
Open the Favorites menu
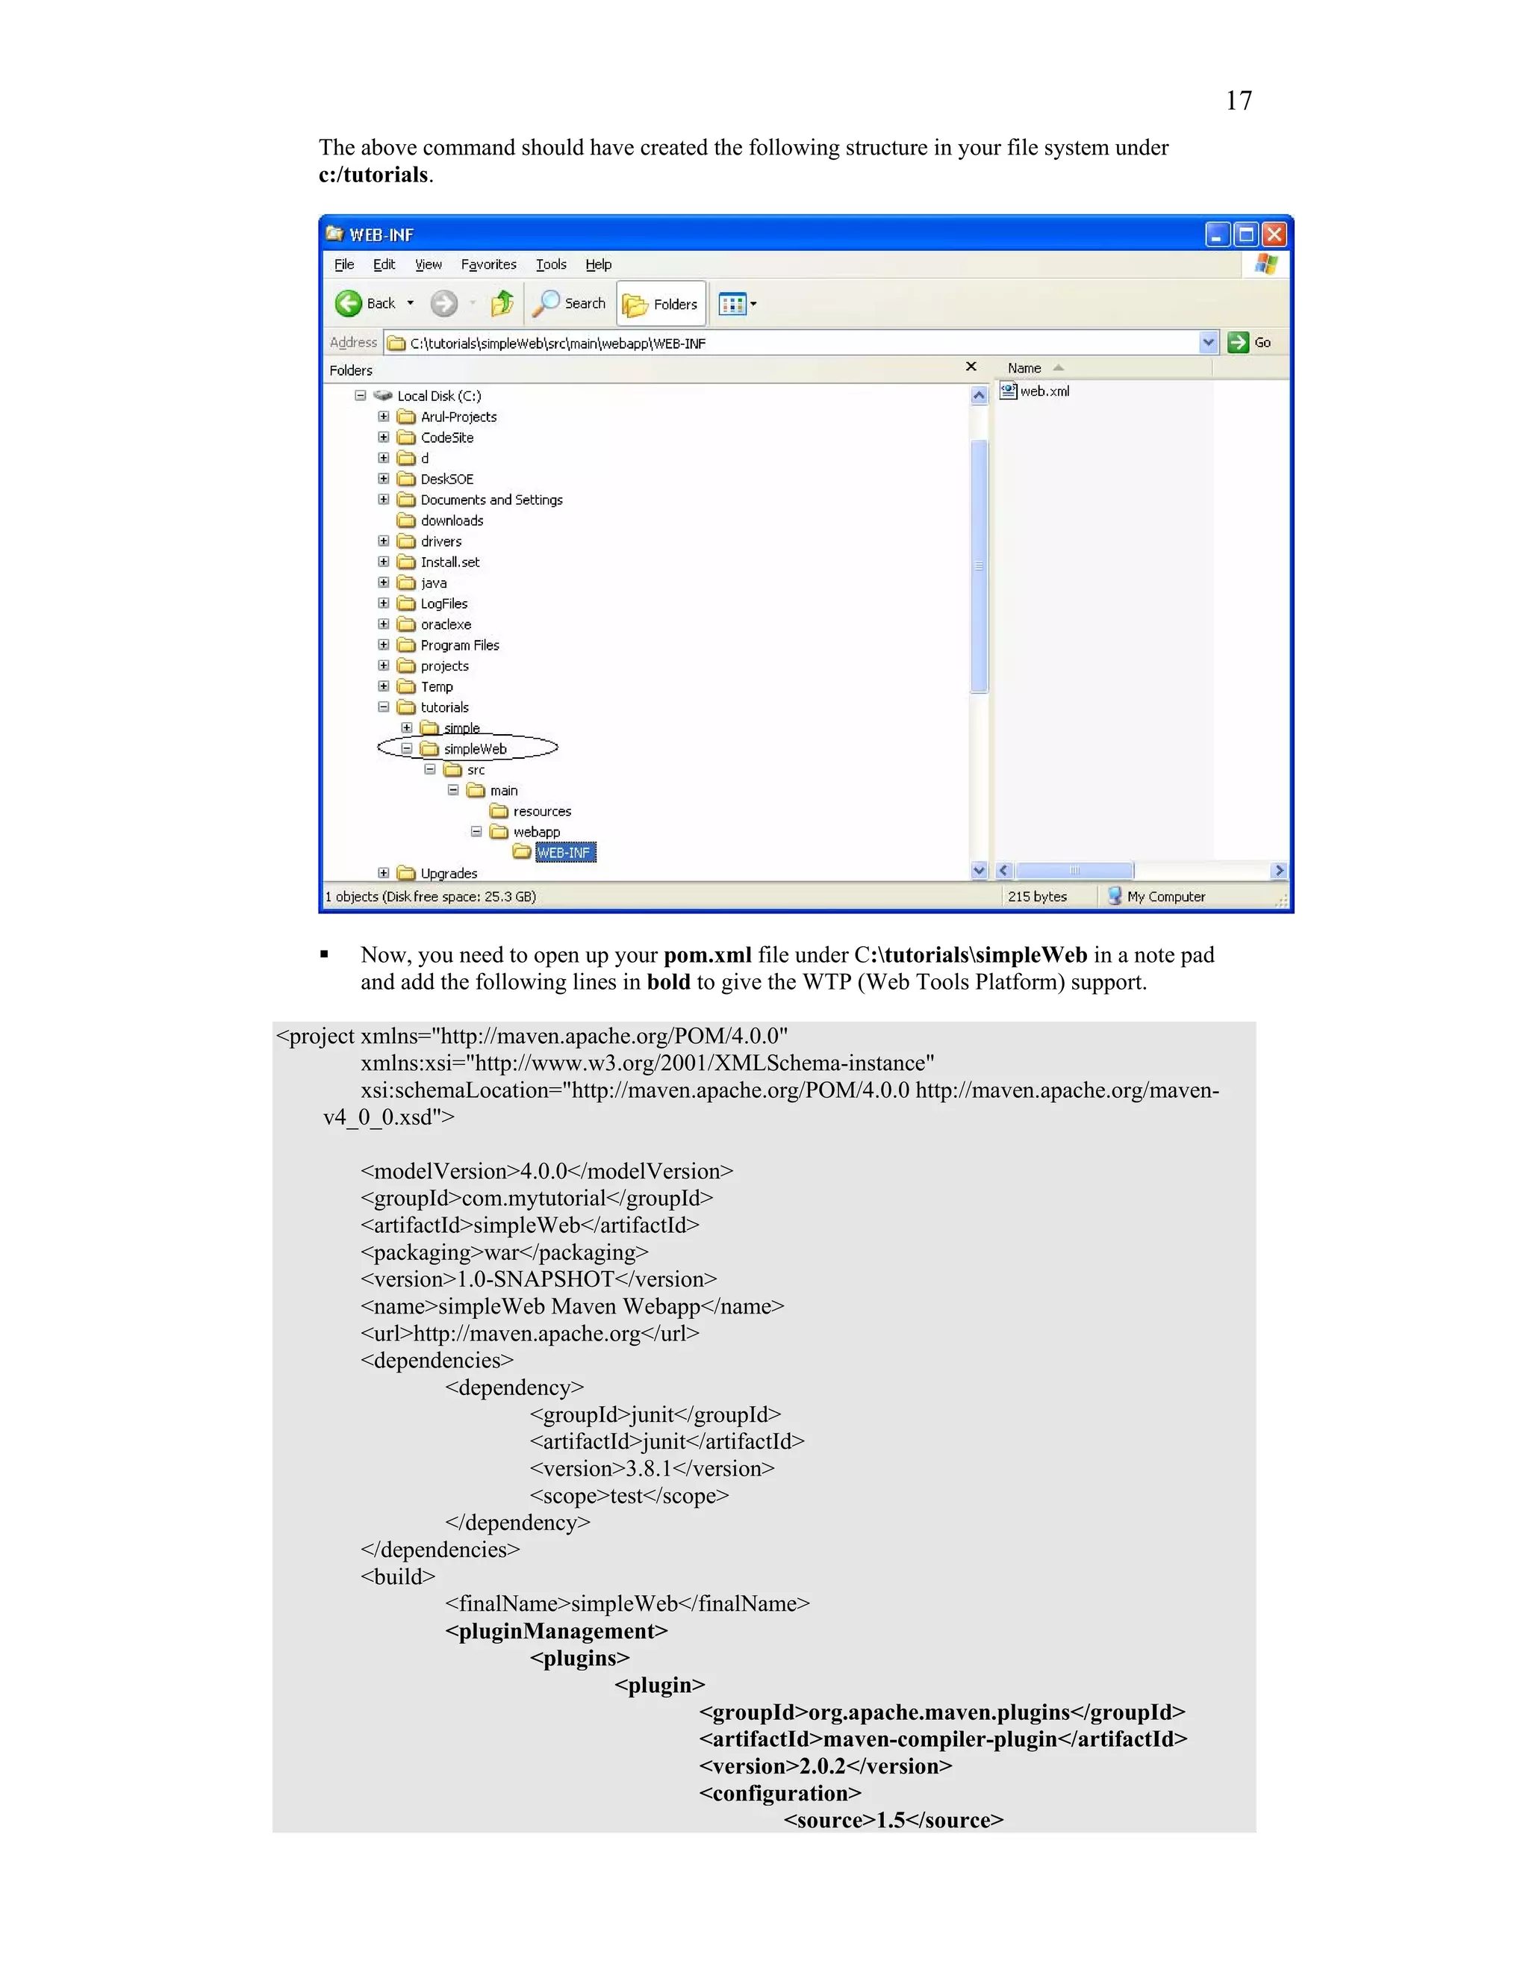pos(489,264)
